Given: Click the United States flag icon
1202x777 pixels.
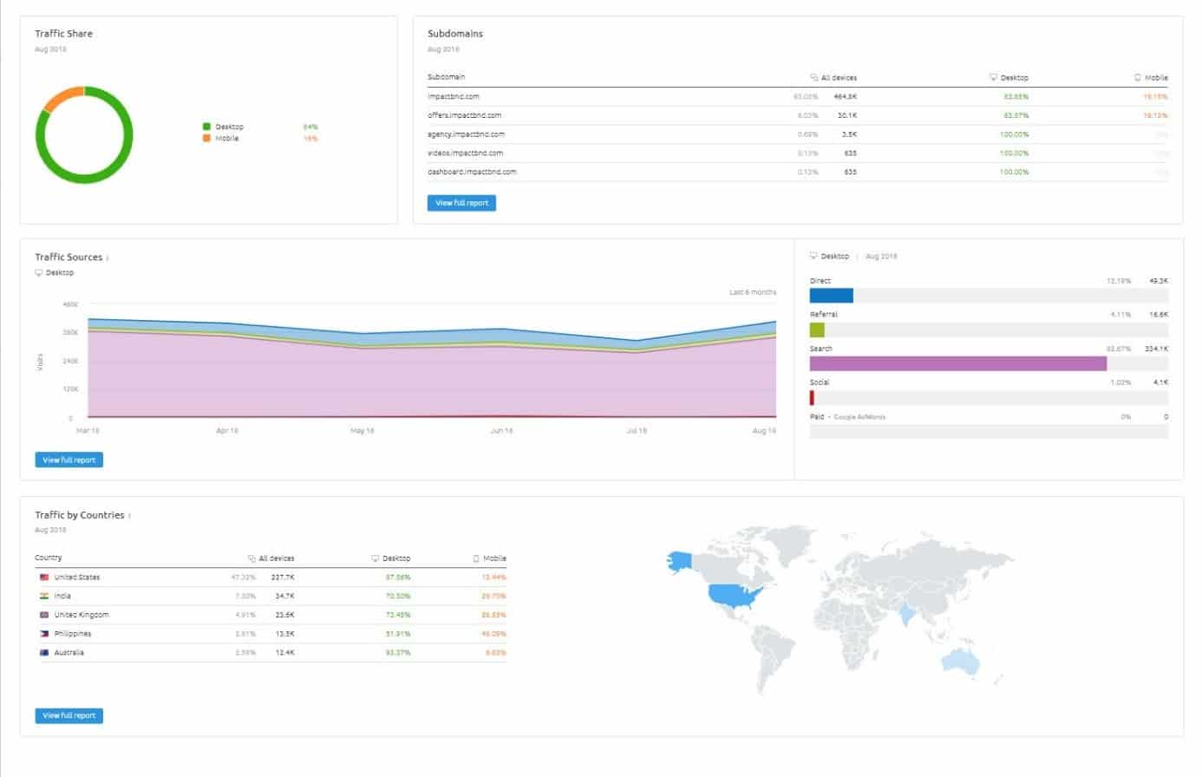Looking at the screenshot, I should pyautogui.click(x=44, y=577).
